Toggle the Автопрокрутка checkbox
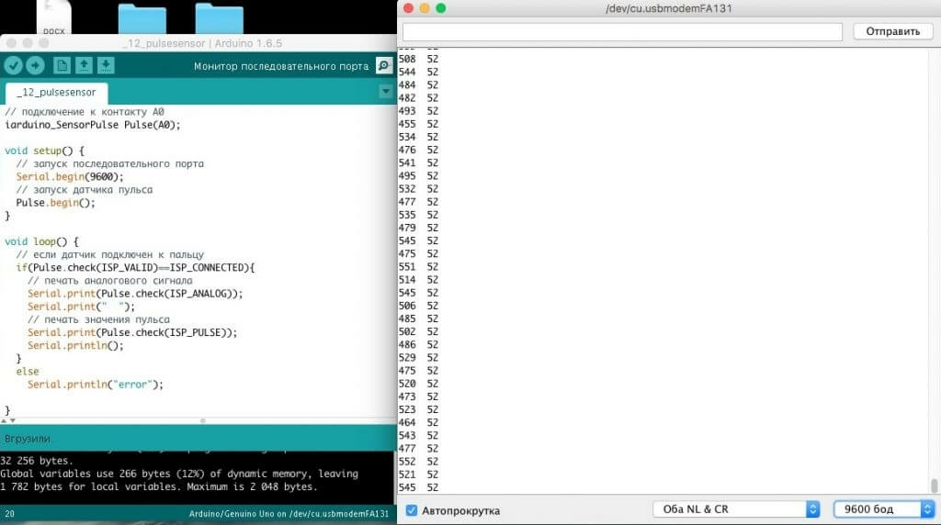 412,510
